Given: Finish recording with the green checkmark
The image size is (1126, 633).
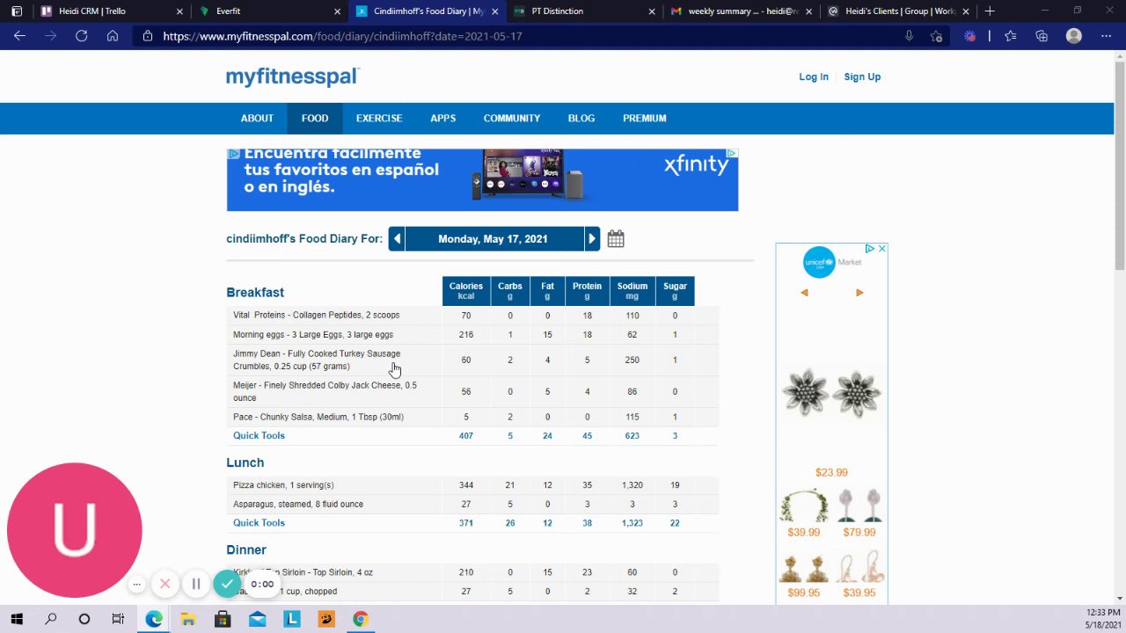Looking at the screenshot, I should pos(227,584).
